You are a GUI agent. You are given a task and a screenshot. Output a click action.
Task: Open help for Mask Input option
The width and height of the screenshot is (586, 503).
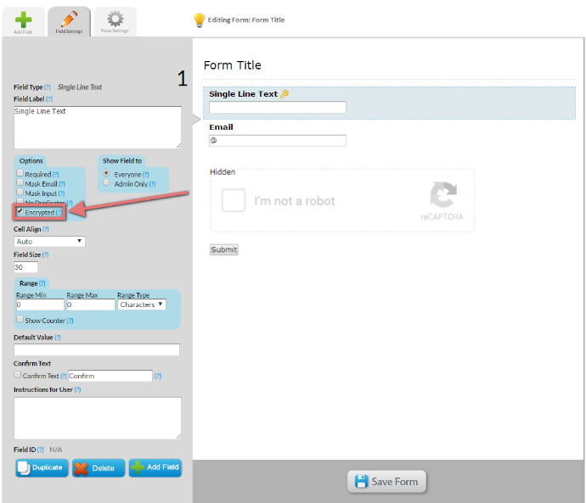click(61, 194)
